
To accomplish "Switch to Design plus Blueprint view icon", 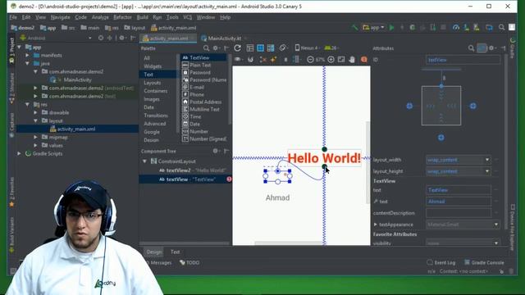I will point(271,48).
